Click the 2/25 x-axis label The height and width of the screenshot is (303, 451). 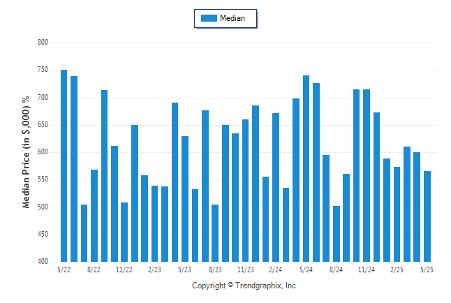(397, 269)
